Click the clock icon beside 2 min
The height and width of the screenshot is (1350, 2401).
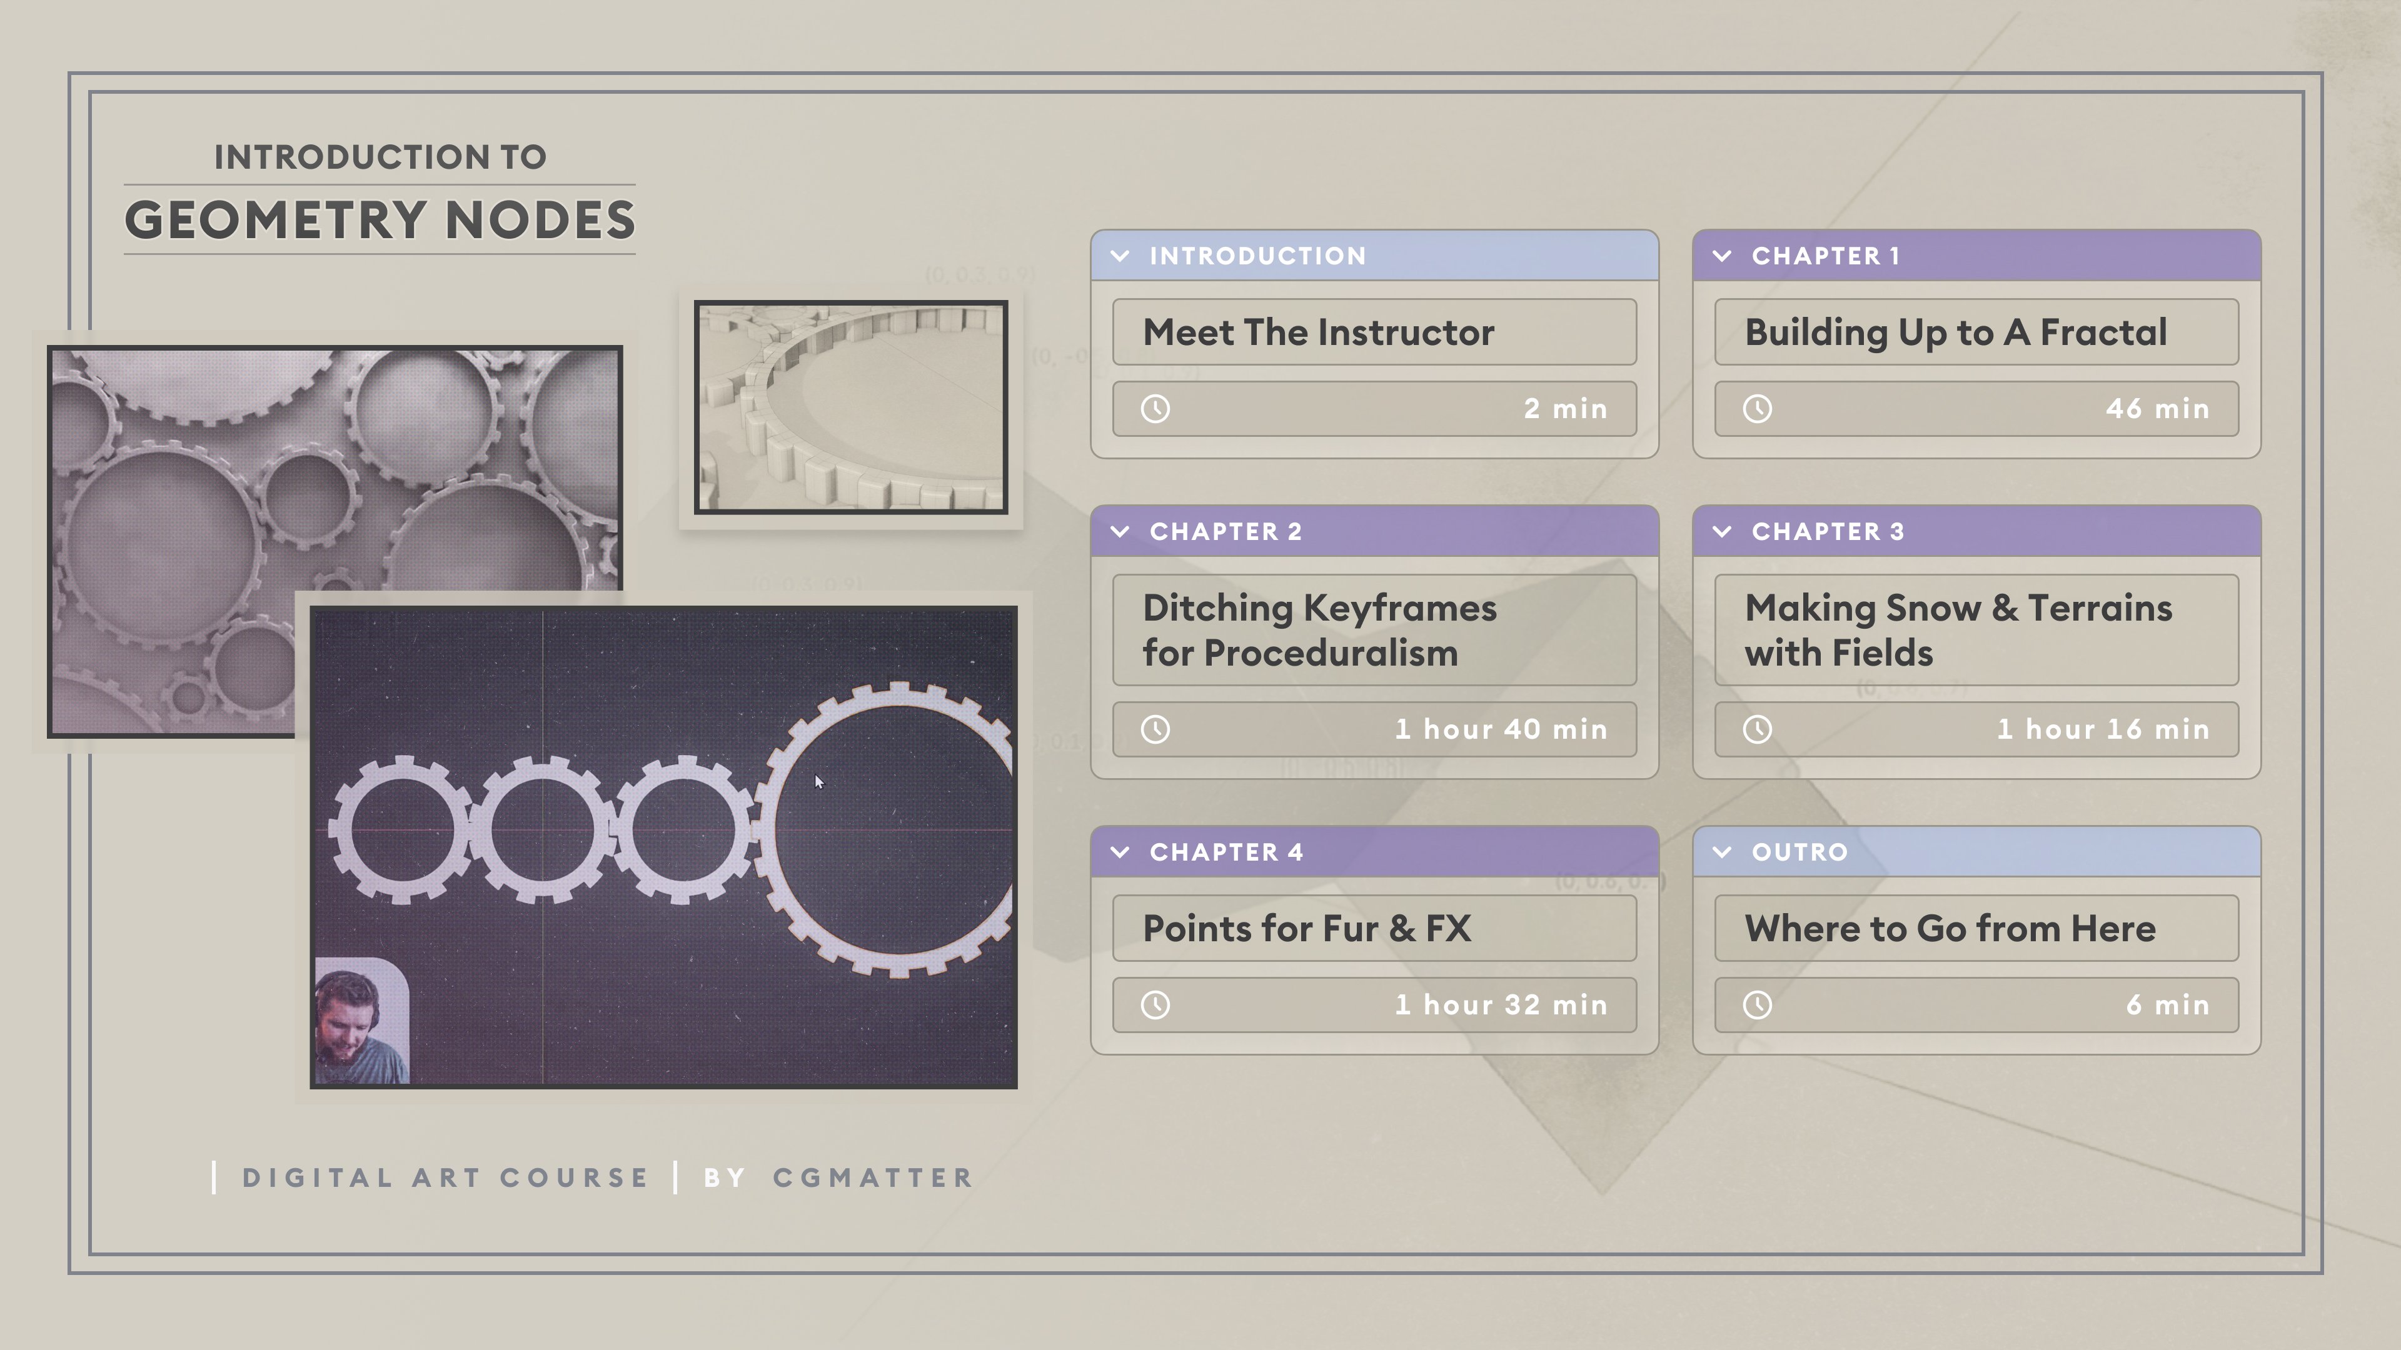coord(1155,409)
